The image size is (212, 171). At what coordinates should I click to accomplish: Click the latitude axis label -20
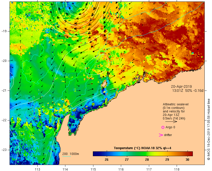click(x=4, y=61)
